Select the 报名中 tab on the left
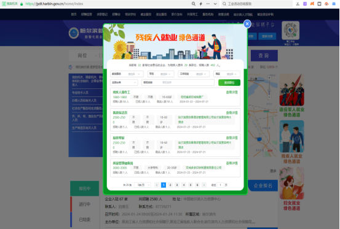This screenshot has width=340, height=229. [85, 188]
